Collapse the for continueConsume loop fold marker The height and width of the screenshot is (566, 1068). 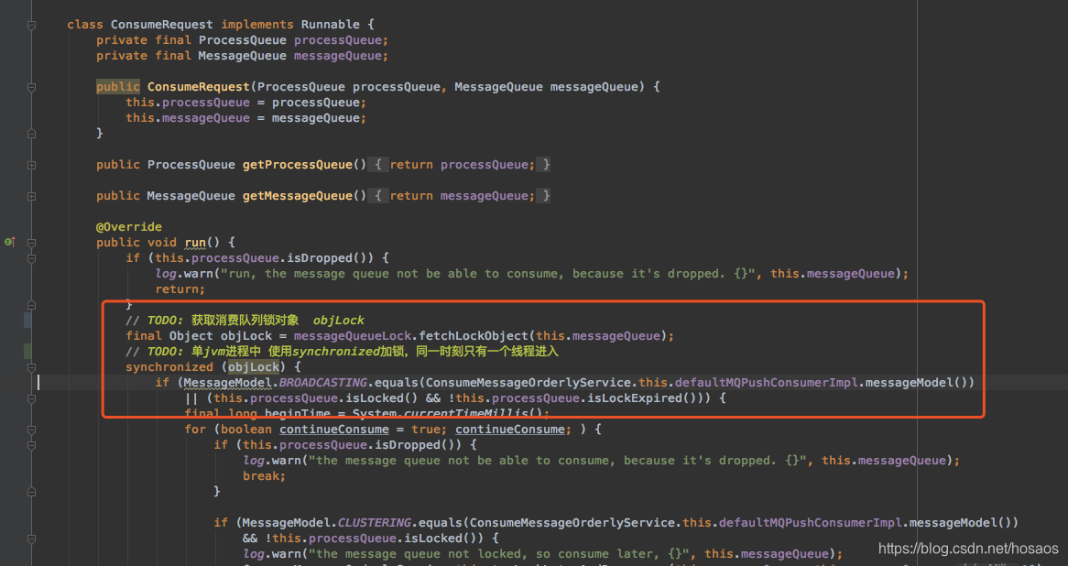point(31,430)
